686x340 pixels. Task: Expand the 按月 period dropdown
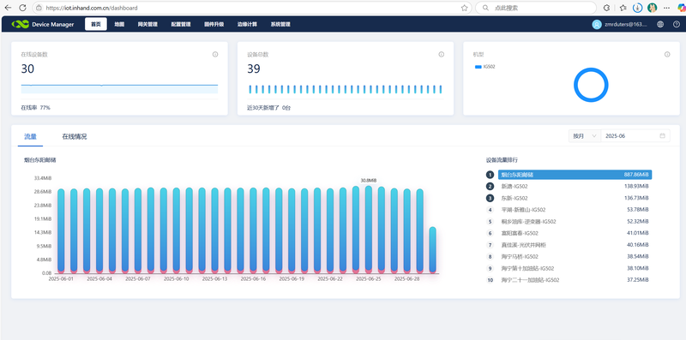[x=584, y=136]
